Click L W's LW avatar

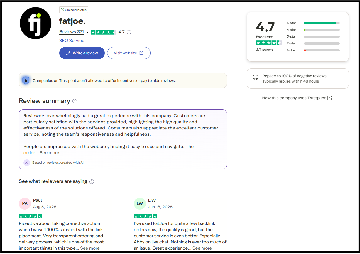point(140,203)
